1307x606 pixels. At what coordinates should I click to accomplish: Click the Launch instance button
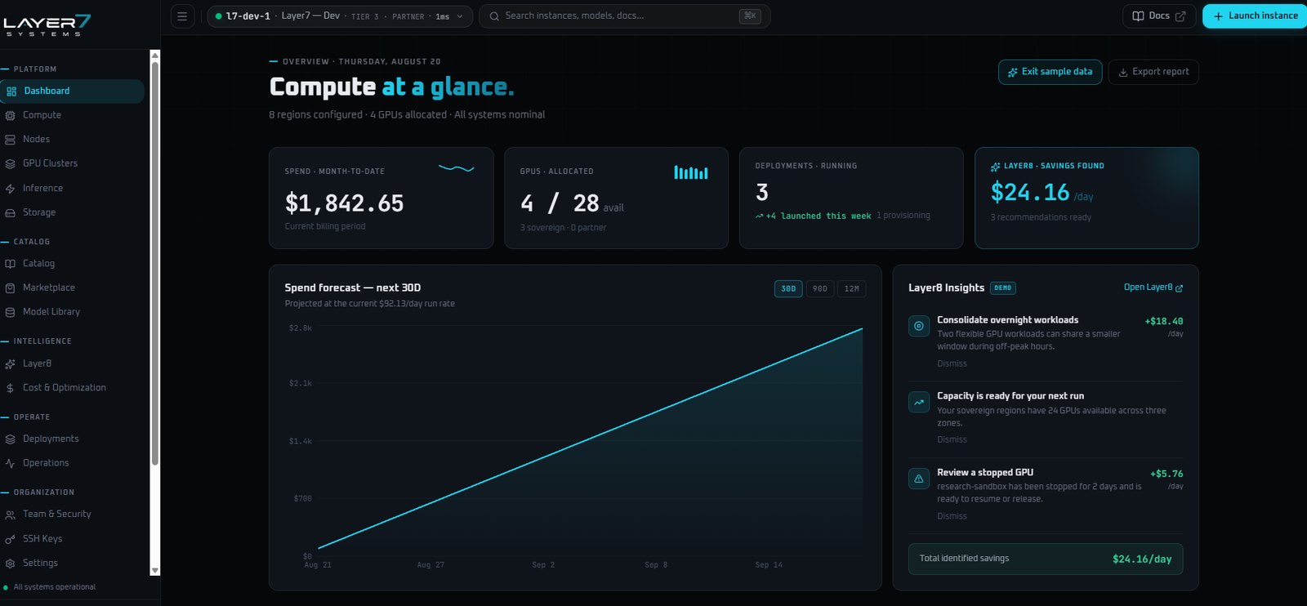tap(1256, 16)
